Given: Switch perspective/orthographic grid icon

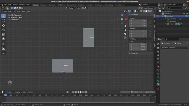Looking at the screenshot, I should (125, 38).
